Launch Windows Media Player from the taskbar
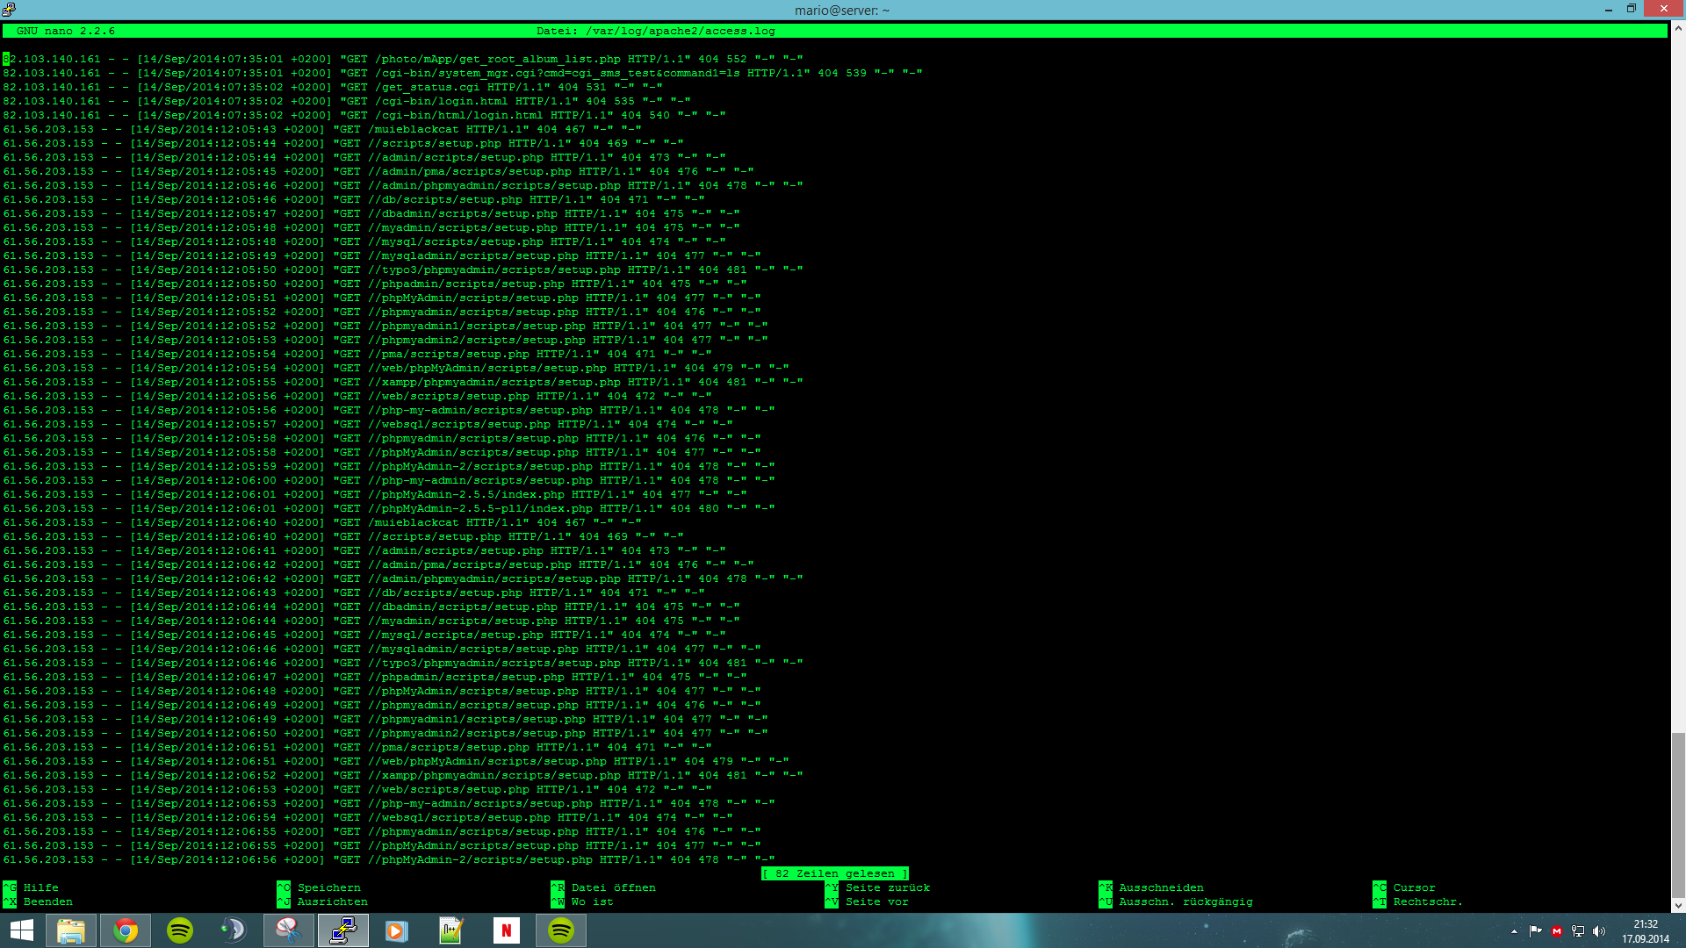Image resolution: width=1686 pixels, height=948 pixels. pyautogui.click(x=397, y=930)
